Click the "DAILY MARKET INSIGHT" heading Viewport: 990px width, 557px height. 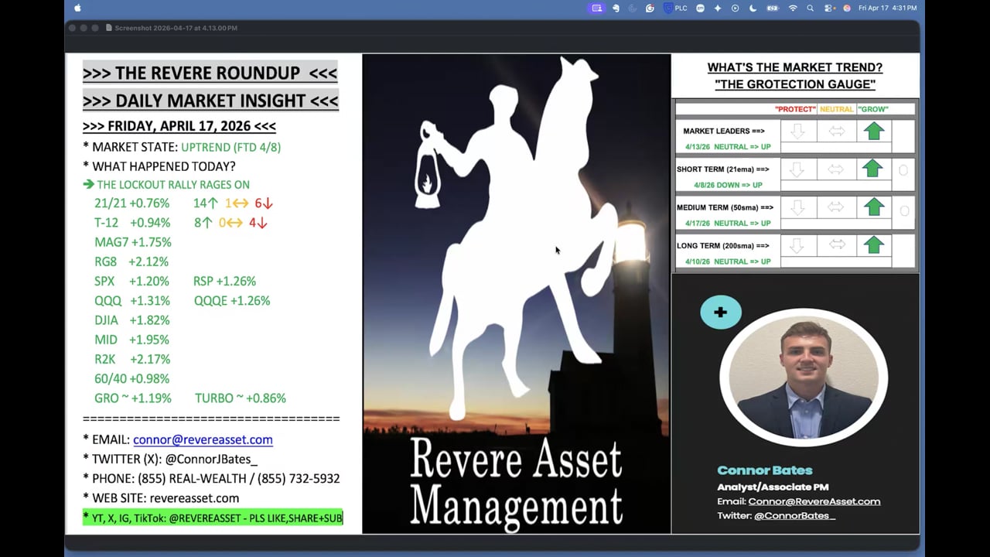click(x=210, y=101)
